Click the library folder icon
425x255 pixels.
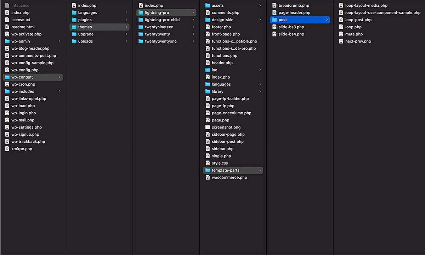coord(208,91)
